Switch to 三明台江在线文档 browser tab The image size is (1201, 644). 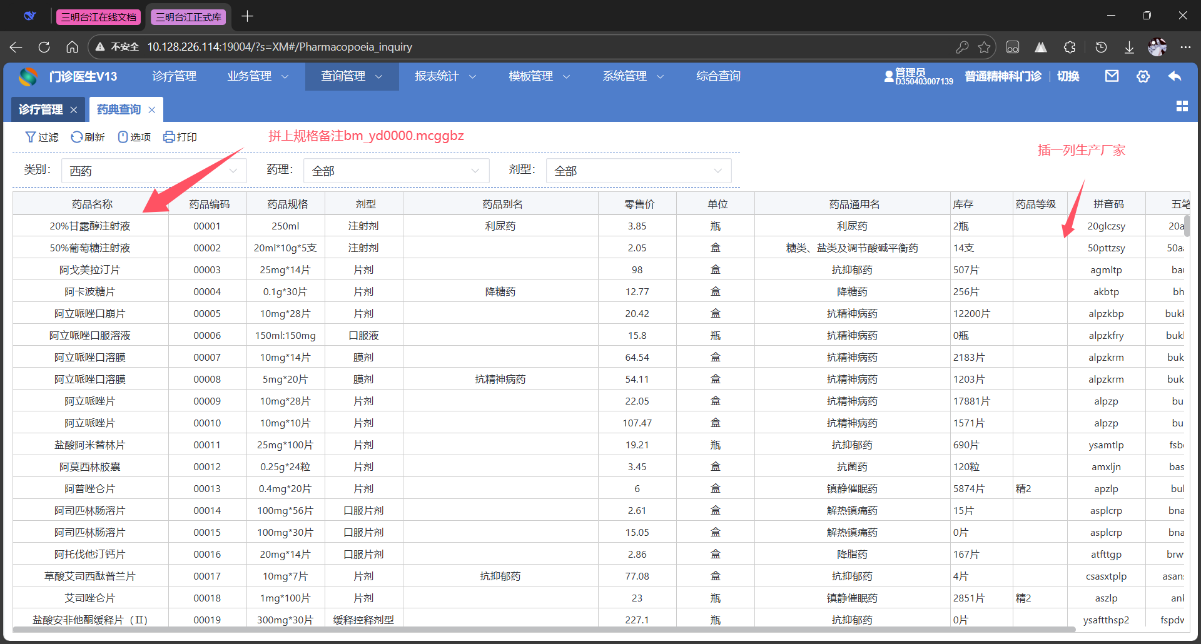pos(99,17)
